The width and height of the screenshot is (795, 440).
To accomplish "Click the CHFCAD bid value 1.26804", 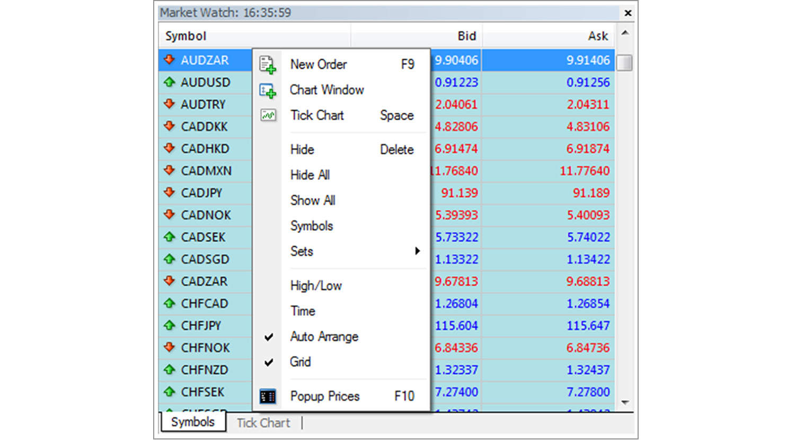I will point(456,304).
